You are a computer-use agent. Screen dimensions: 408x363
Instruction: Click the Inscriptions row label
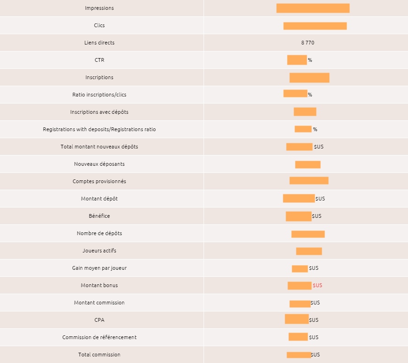pyautogui.click(x=99, y=77)
